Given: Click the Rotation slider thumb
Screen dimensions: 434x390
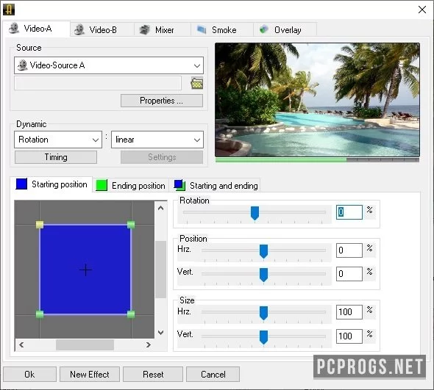Looking at the screenshot, I should tap(255, 213).
